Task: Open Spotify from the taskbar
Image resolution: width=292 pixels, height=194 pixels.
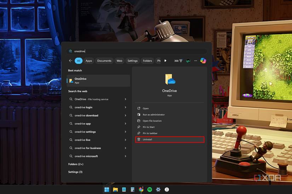Action: pyautogui.click(x=149, y=189)
